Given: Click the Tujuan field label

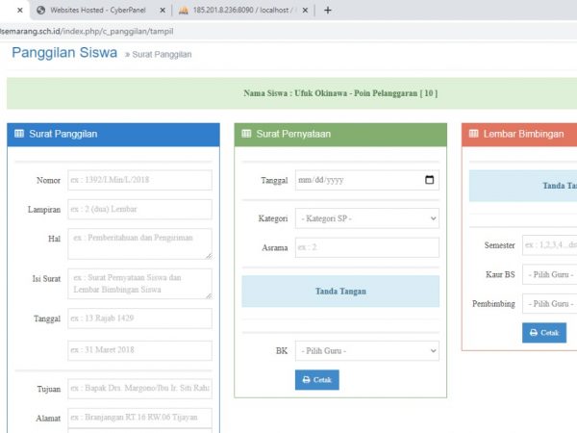Looking at the screenshot, I should pos(49,389).
